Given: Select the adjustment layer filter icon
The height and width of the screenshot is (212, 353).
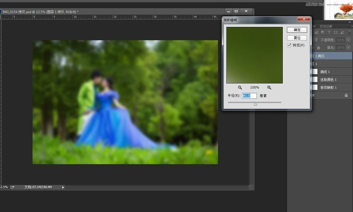Looking at the screenshot, I should (323, 32).
